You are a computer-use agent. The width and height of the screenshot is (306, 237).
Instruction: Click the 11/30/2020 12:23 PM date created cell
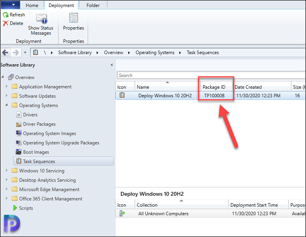258,95
